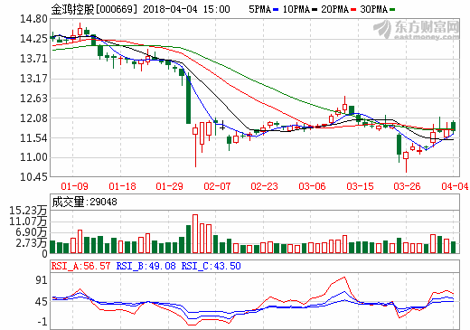Click the timestamp 2018-04-04 15:00

[186, 9]
